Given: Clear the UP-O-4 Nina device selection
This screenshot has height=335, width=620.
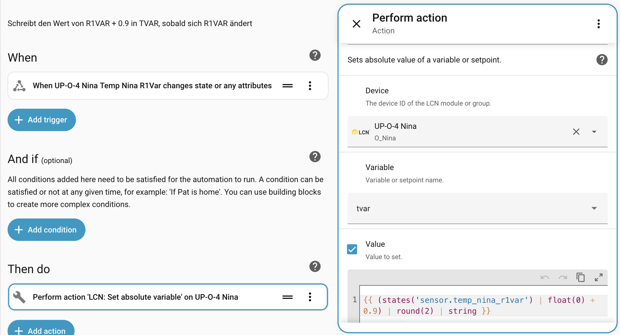Looking at the screenshot, I should coord(576,132).
